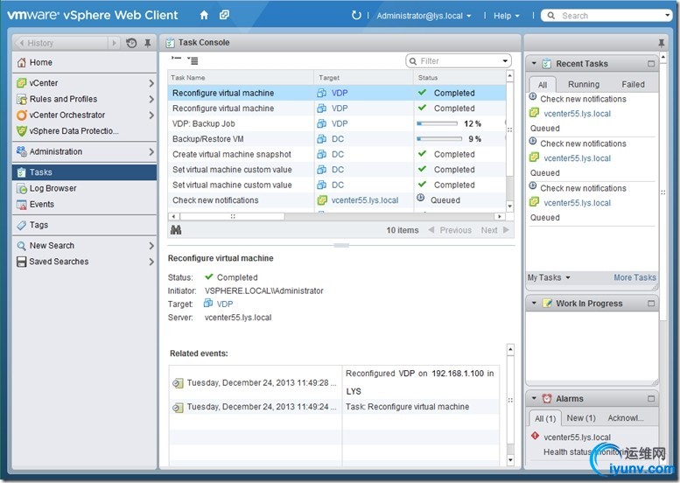Open the Search options dropdown arrow
This screenshot has height=483, width=680.
tap(667, 15)
